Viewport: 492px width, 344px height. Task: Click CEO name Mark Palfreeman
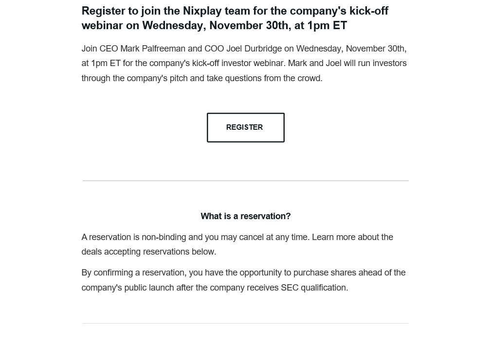pyautogui.click(x=153, y=49)
